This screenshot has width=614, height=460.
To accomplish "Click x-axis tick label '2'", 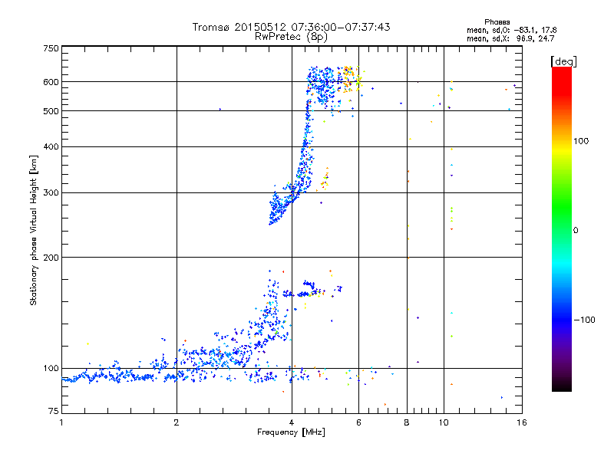I will click(x=177, y=422).
